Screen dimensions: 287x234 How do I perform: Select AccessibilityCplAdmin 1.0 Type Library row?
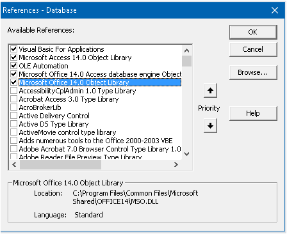(78, 91)
